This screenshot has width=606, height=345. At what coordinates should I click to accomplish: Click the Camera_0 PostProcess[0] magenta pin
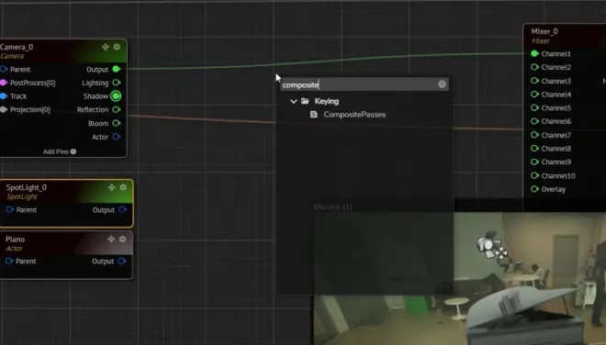coord(4,83)
